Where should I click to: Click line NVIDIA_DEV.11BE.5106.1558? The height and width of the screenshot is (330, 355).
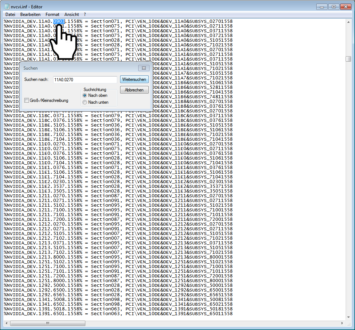118,130
